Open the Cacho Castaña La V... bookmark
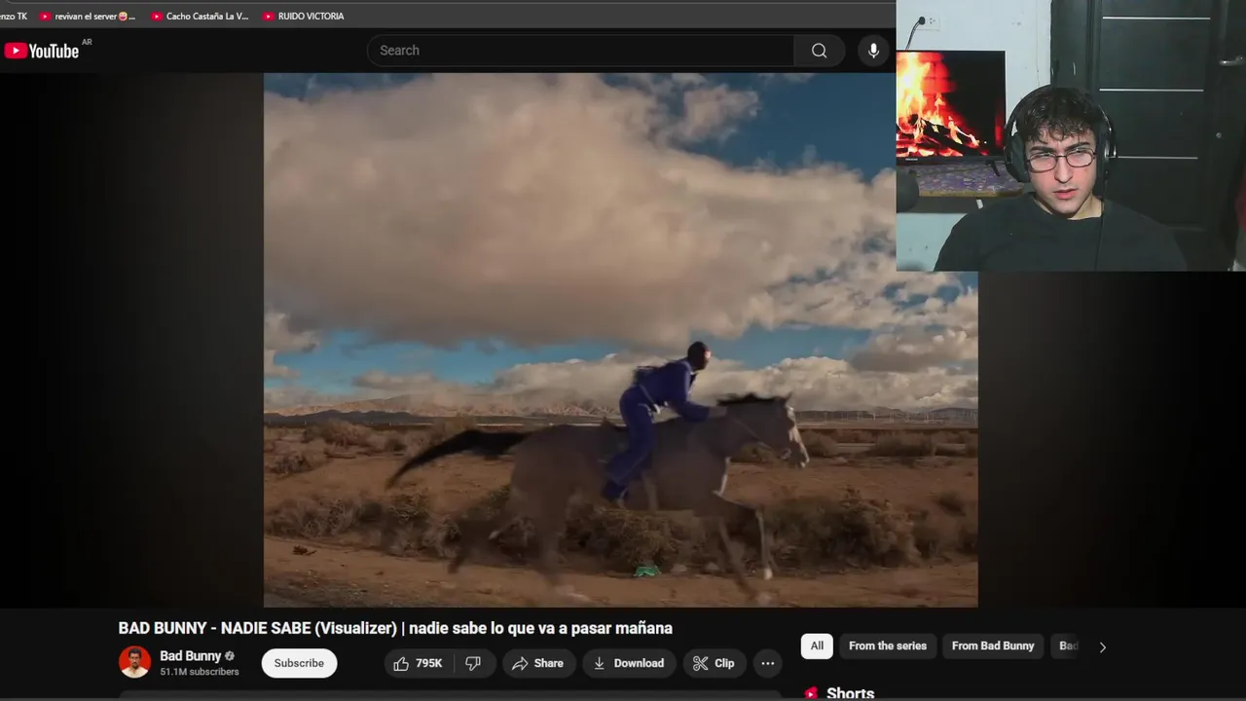This screenshot has height=701, width=1246. coord(201,16)
